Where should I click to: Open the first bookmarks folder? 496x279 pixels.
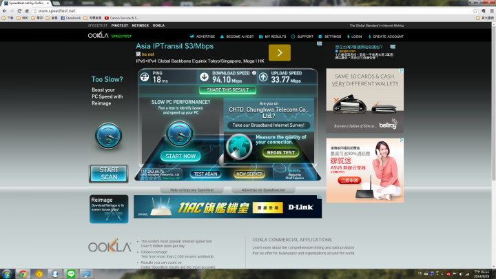pyautogui.click(x=8, y=18)
